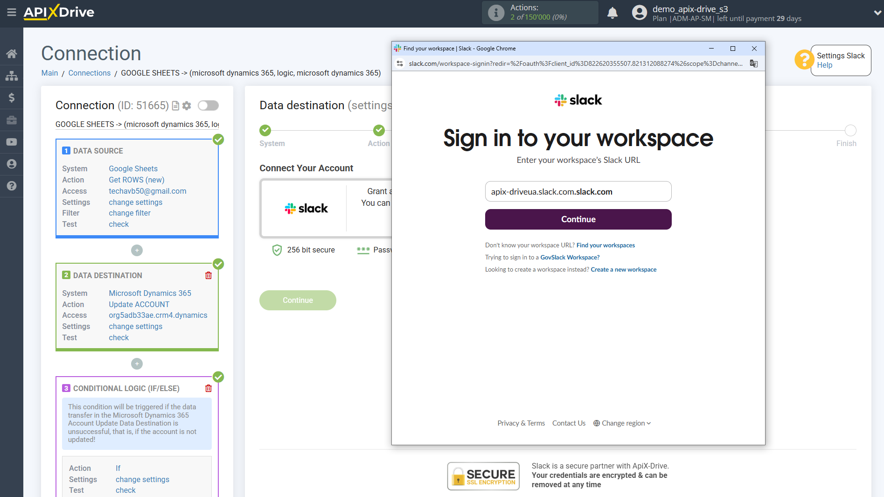Image resolution: width=884 pixels, height=497 pixels.
Task: Click the Help link in Settings Slack box
Action: click(x=824, y=65)
